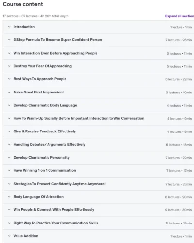Viewport: 194px width, 243px height.
Task: Expand the Introduction section chevron
Action: tap(9, 27)
